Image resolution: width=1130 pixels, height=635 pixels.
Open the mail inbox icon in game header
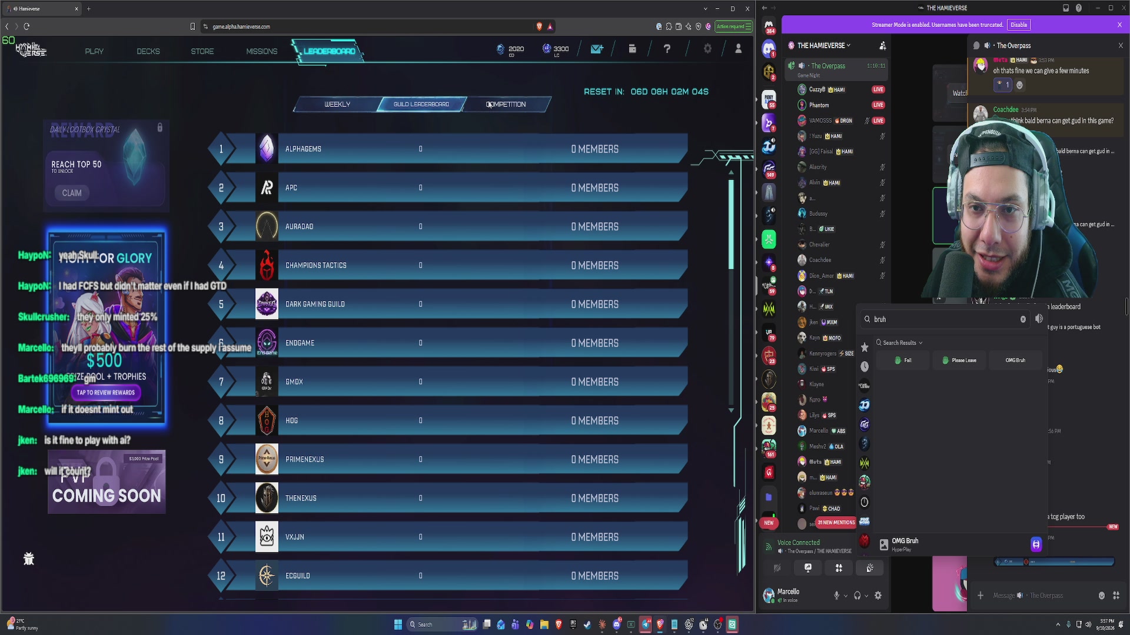point(597,49)
